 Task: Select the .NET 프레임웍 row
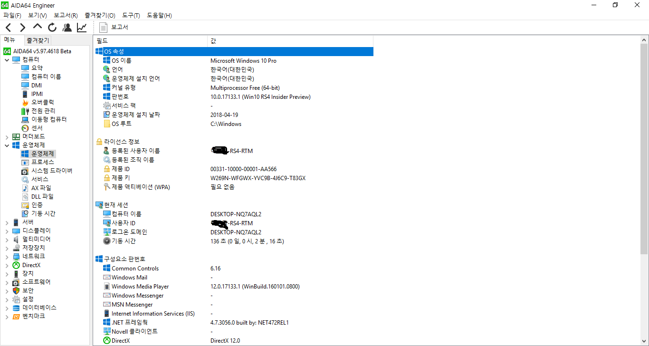click(234, 322)
